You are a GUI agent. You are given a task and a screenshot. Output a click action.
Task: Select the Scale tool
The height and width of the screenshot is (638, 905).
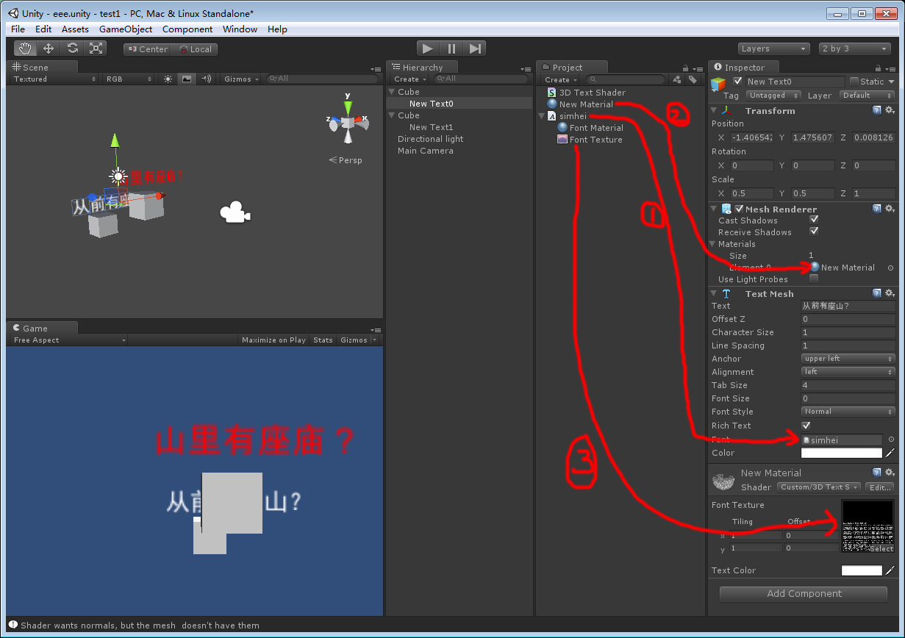click(x=96, y=47)
